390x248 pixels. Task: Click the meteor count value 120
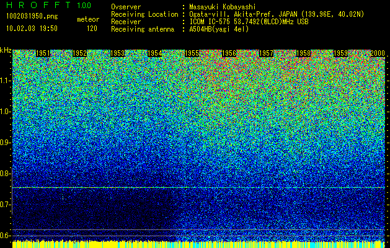pyautogui.click(x=92, y=29)
